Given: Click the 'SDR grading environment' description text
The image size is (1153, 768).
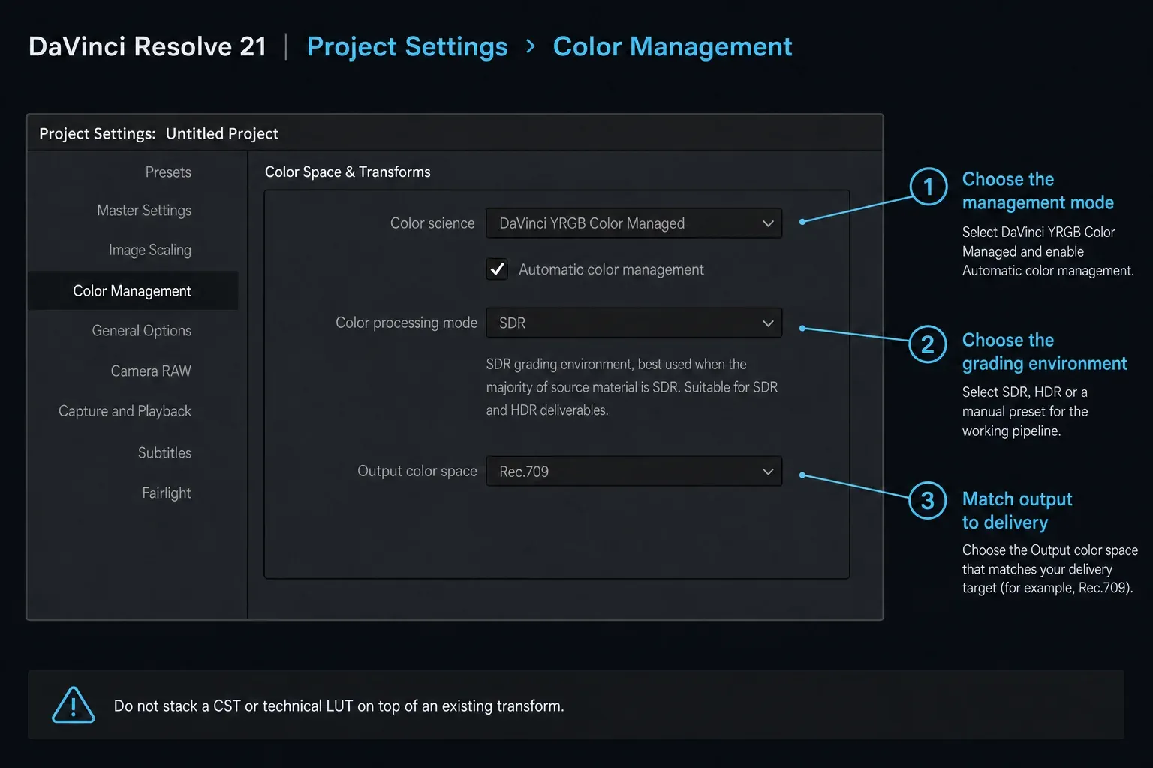Looking at the screenshot, I should pos(632,387).
